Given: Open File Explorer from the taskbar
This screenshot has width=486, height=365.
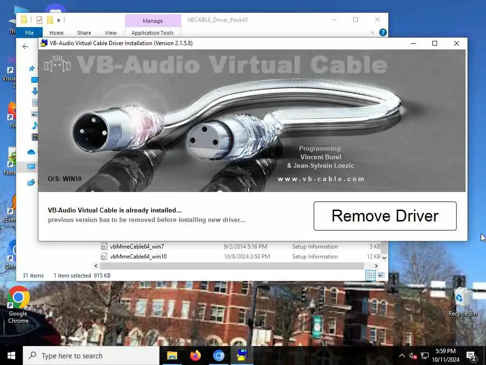Looking at the screenshot, I should (172, 355).
